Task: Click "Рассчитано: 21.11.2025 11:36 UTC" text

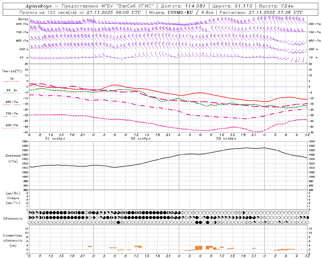Action: point(261,12)
